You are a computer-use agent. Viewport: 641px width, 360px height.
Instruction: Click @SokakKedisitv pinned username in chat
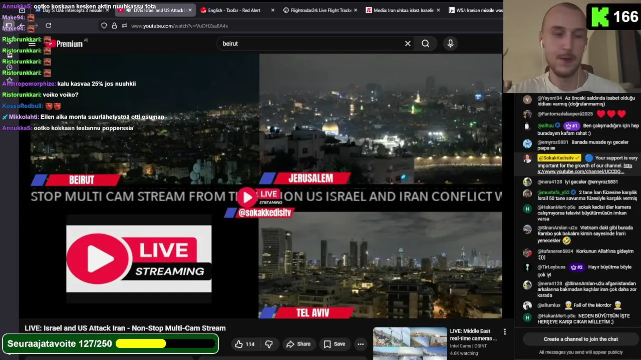[559, 158]
